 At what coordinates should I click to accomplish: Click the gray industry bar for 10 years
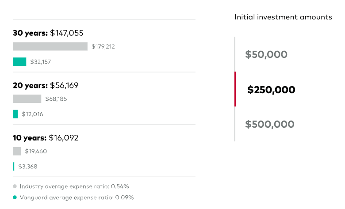point(17,151)
